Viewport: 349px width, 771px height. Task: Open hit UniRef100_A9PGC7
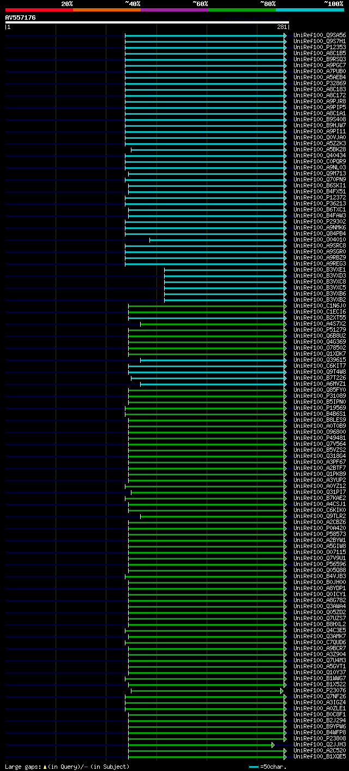click(x=320, y=66)
